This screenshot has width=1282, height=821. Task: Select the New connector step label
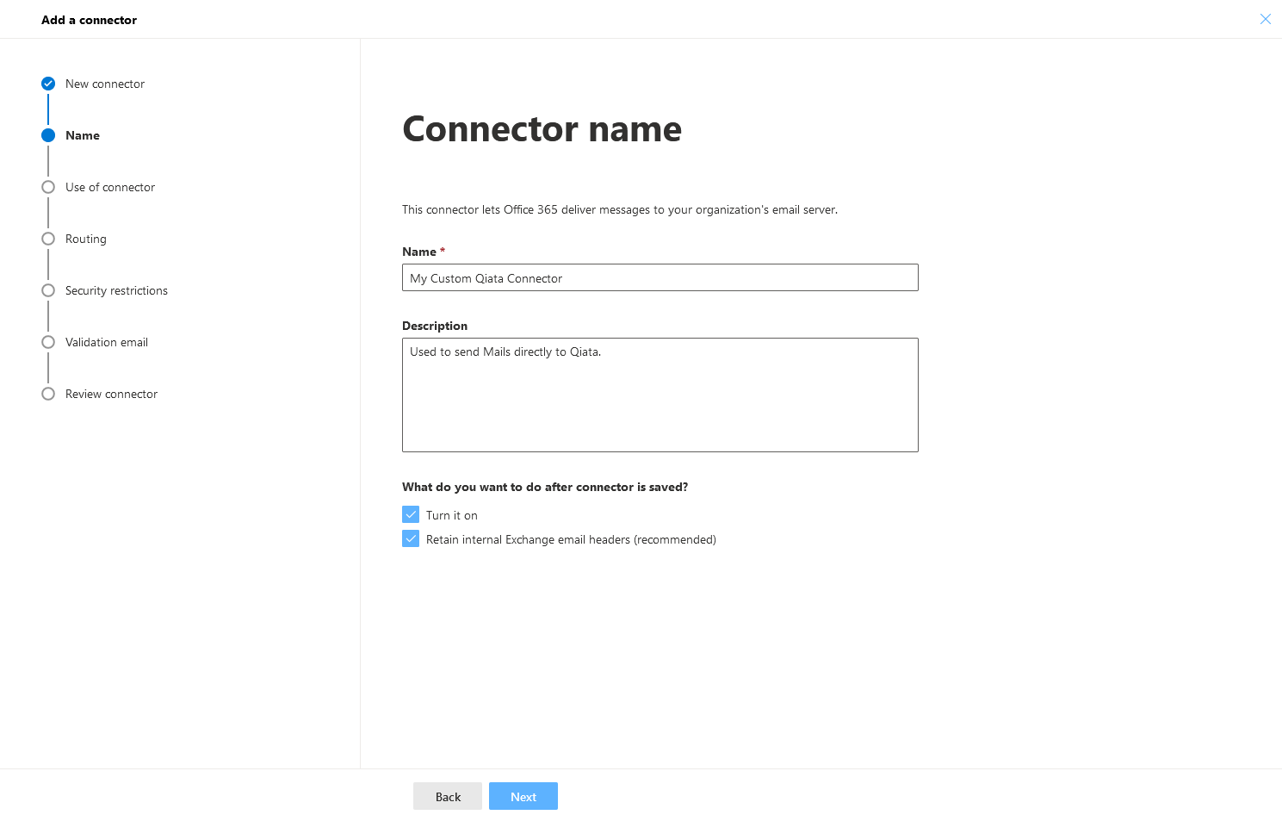click(x=104, y=84)
